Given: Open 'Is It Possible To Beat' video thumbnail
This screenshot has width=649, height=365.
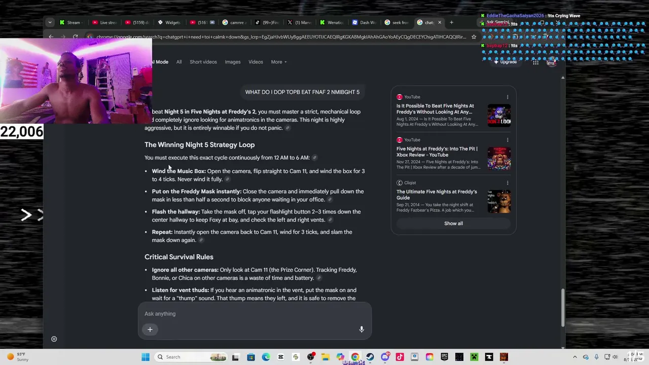Looking at the screenshot, I should 499,116.
